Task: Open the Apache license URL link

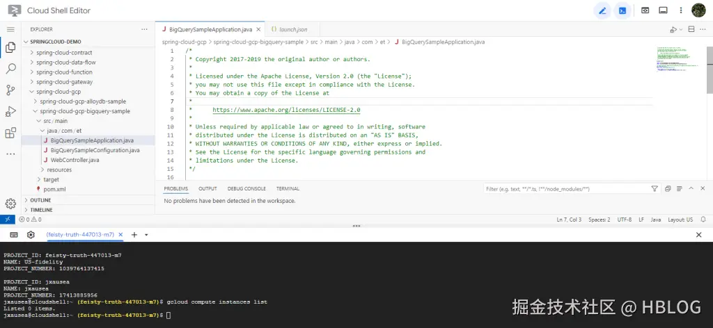Action: [x=286, y=110]
